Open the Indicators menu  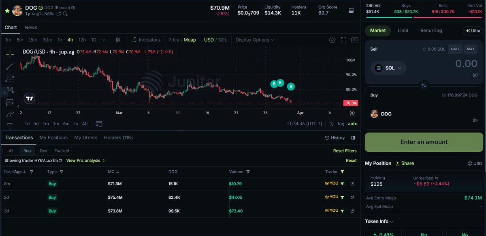coord(146,40)
